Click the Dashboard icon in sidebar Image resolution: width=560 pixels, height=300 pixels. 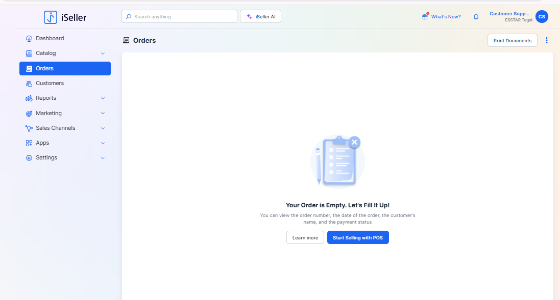click(x=29, y=39)
